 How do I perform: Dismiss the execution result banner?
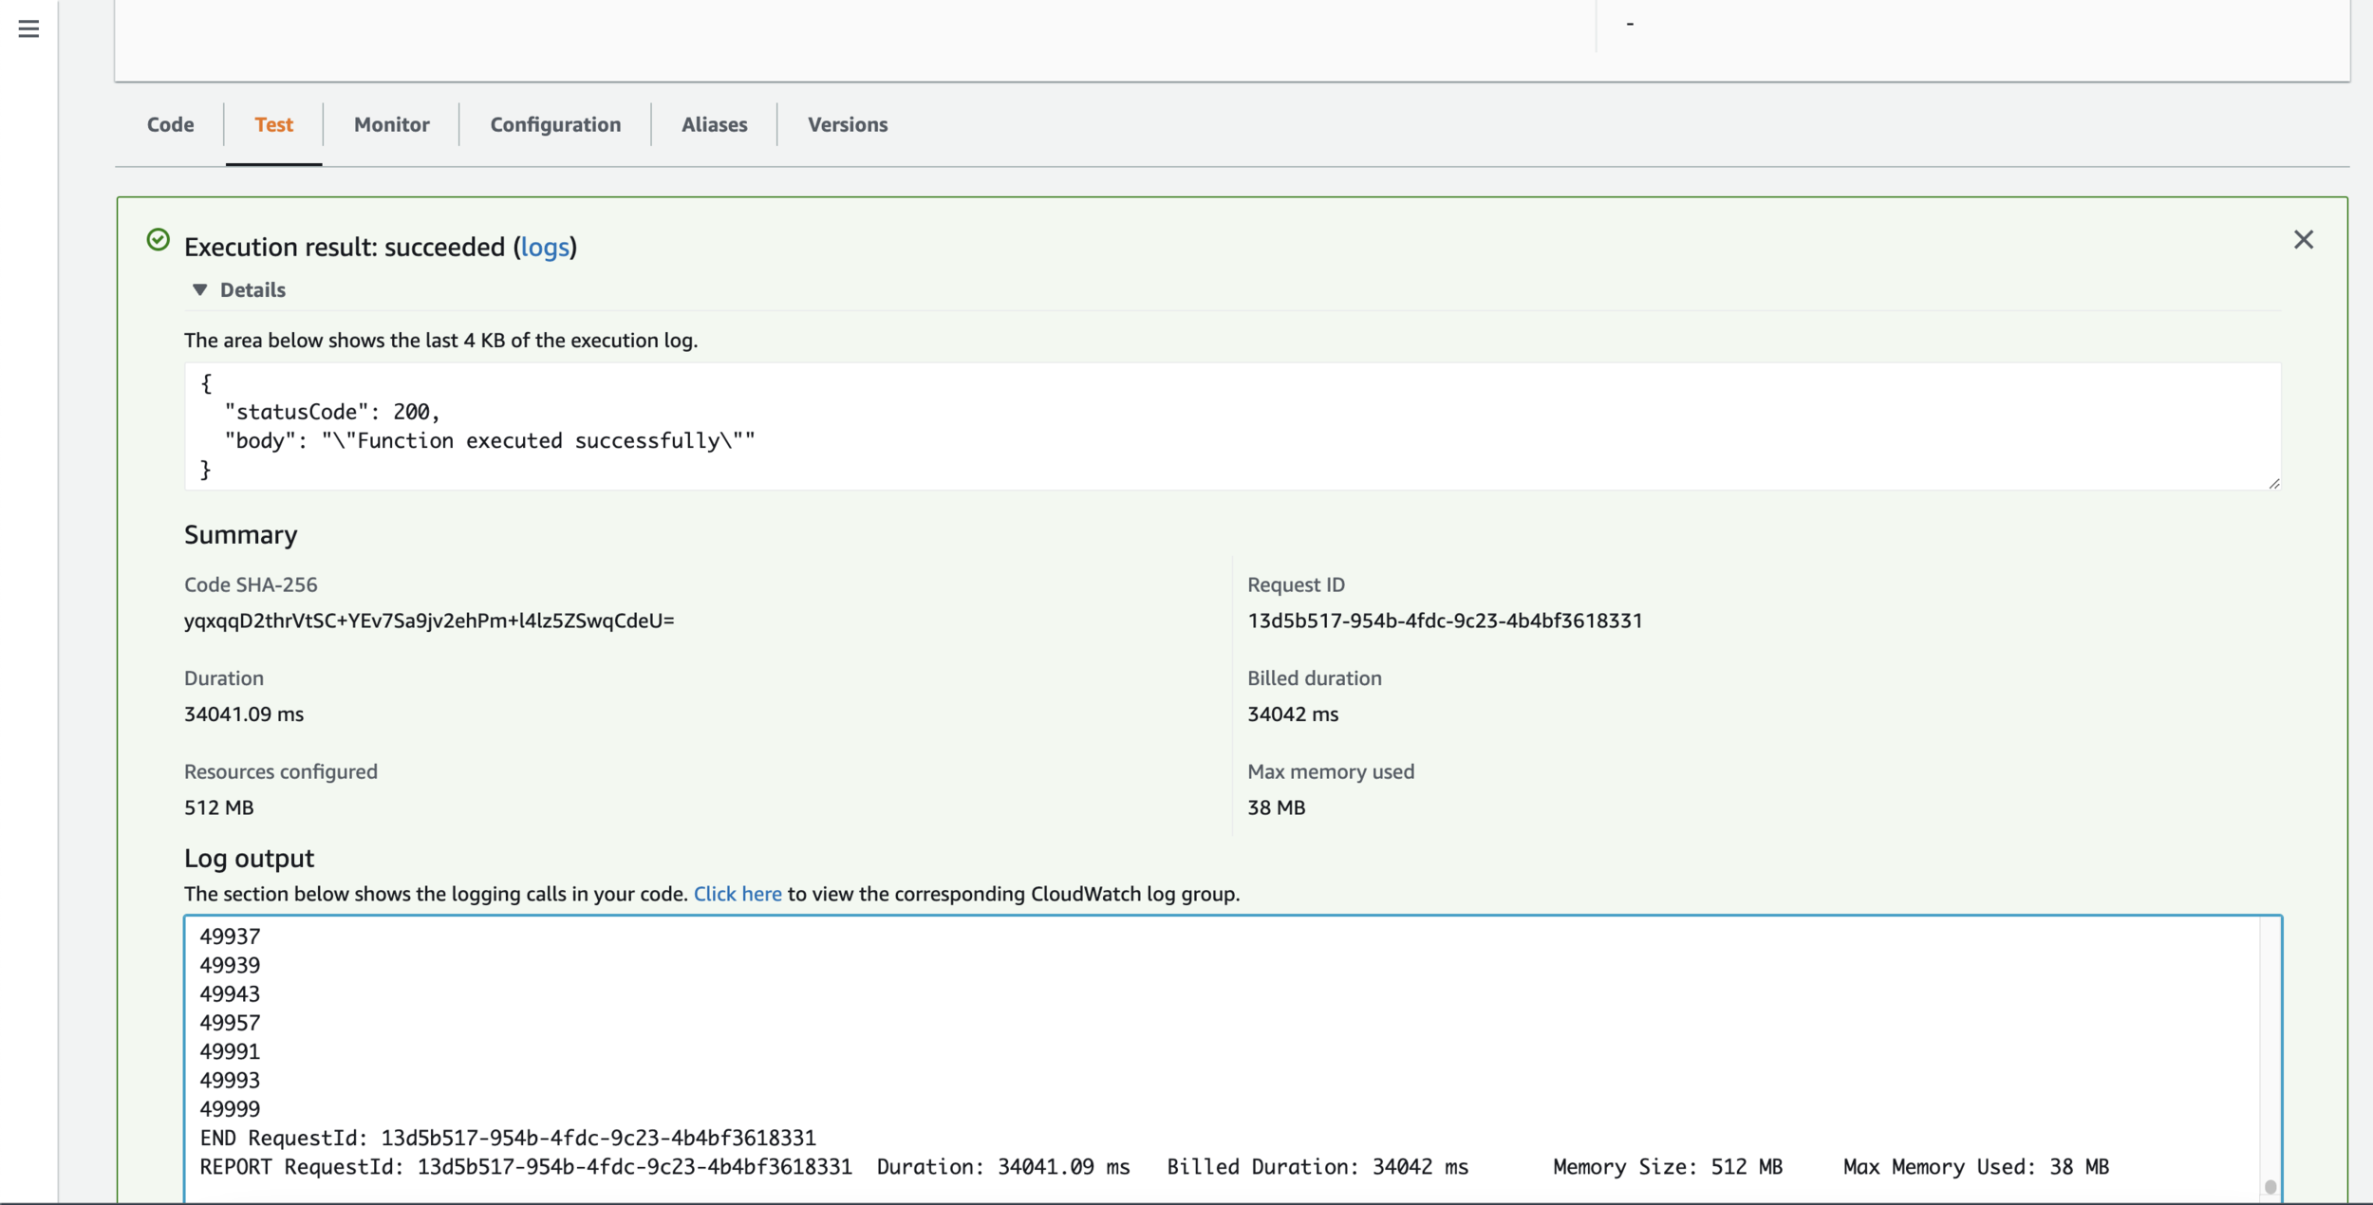(2303, 240)
